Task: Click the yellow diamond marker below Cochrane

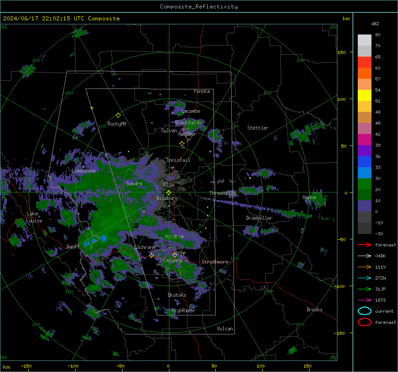Action: click(x=151, y=255)
